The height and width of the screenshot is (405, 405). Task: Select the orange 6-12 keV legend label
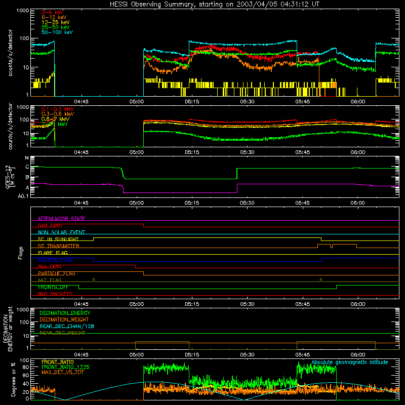(54, 17)
